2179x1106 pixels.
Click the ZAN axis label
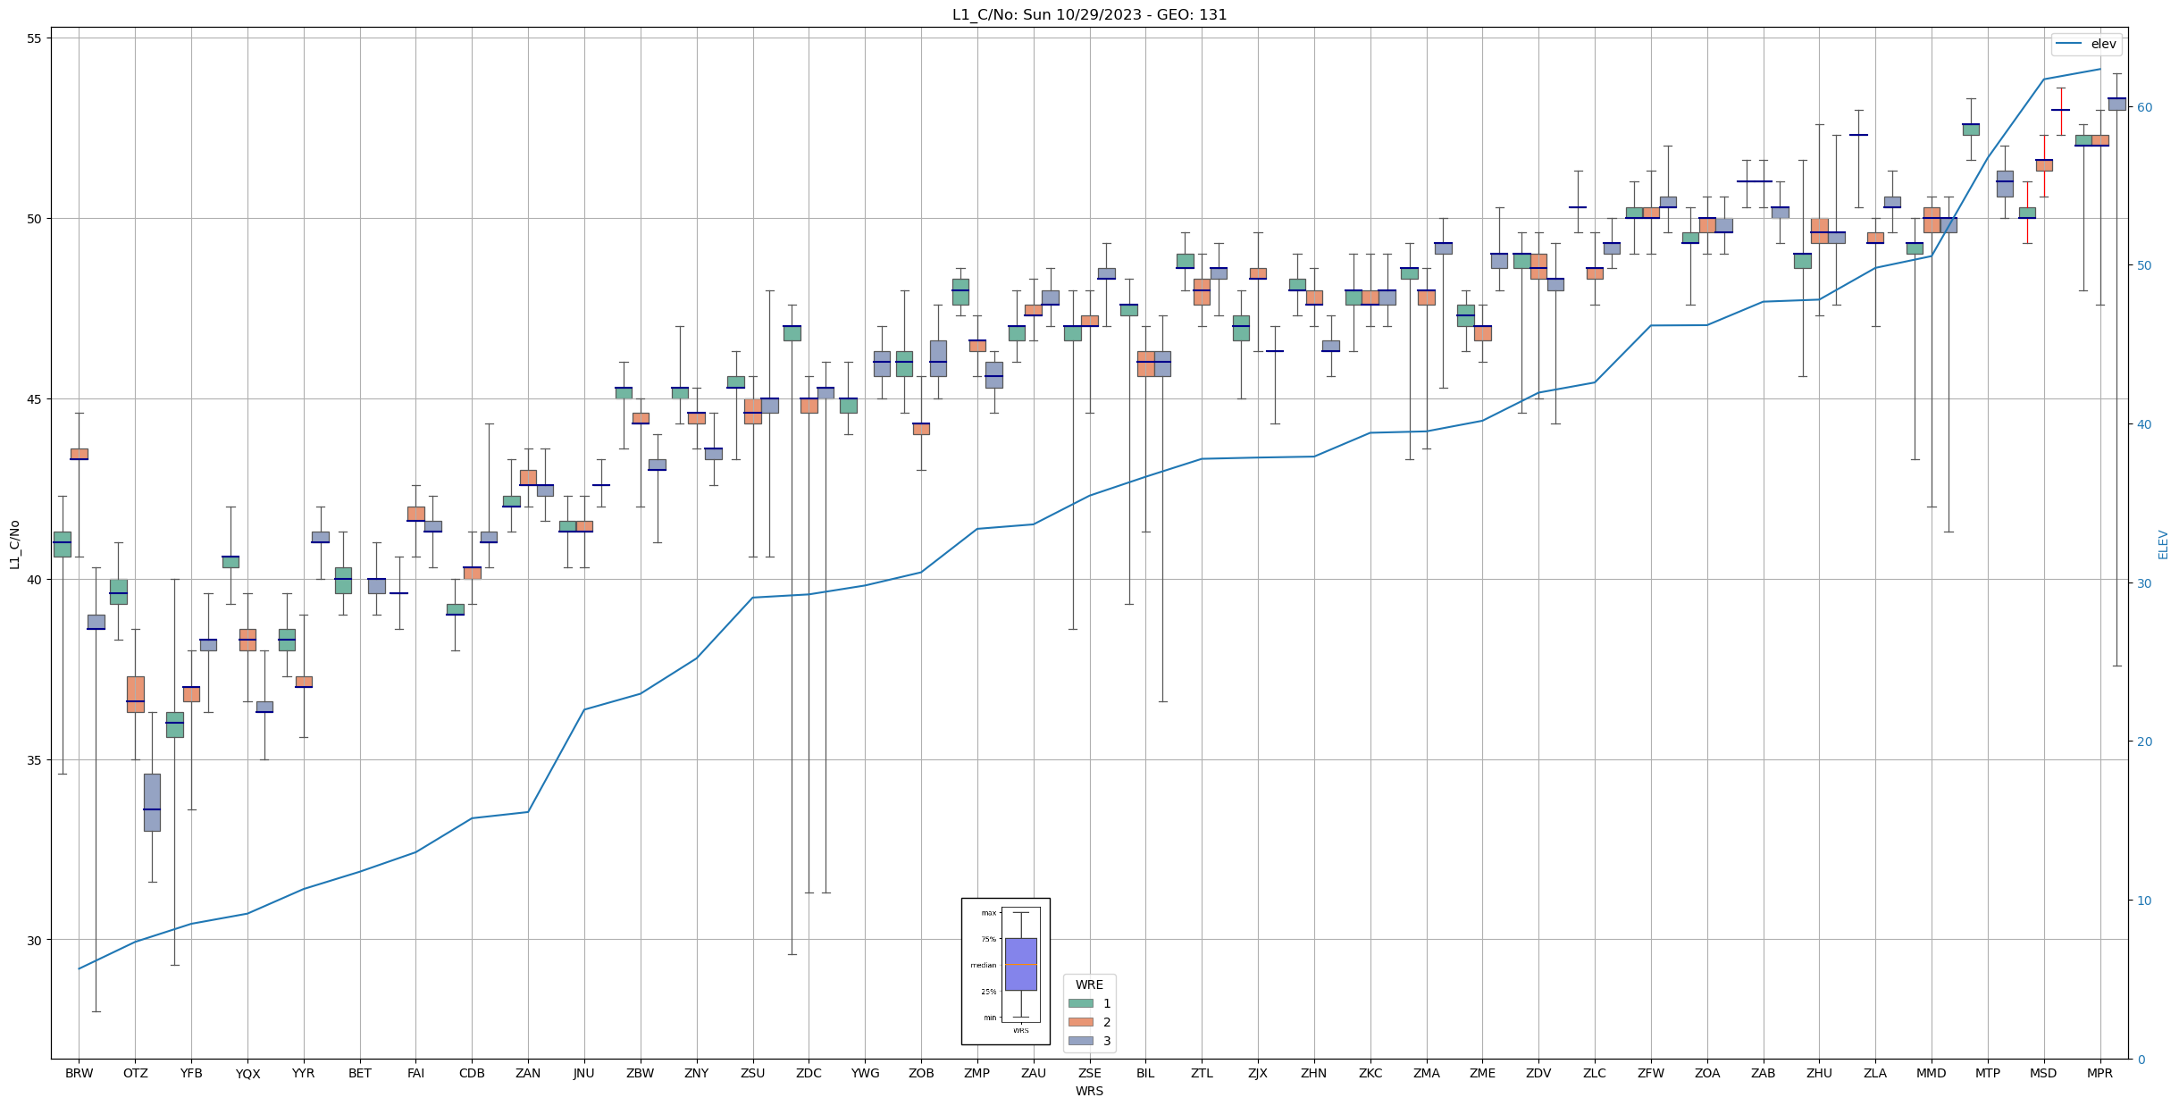coord(528,1073)
